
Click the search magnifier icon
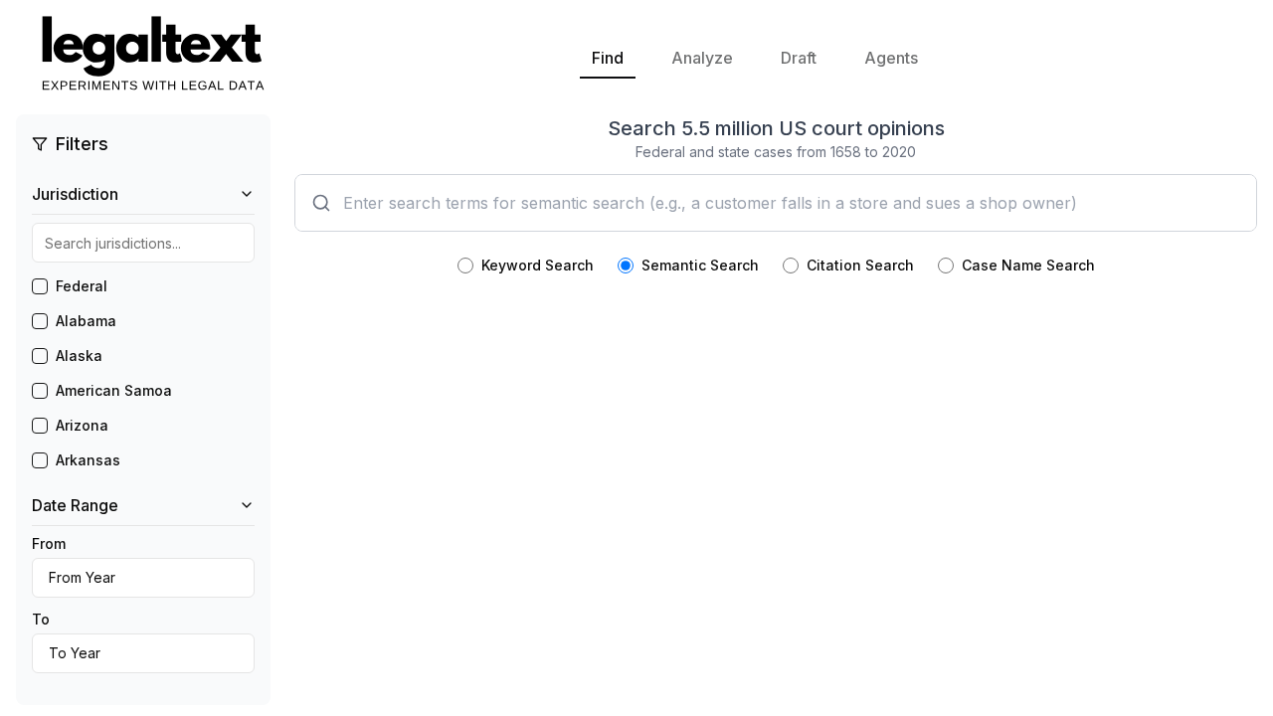coord(320,203)
